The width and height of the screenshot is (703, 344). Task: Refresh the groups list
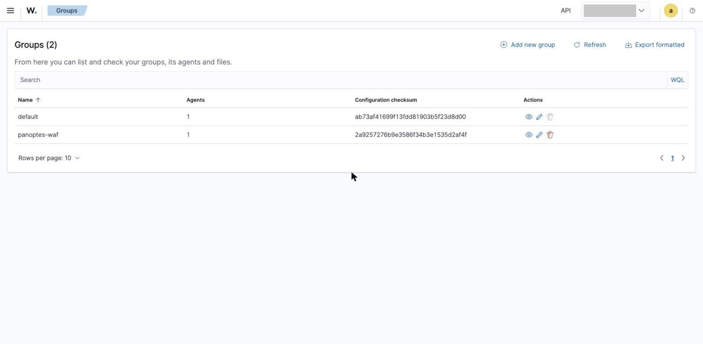click(x=590, y=45)
